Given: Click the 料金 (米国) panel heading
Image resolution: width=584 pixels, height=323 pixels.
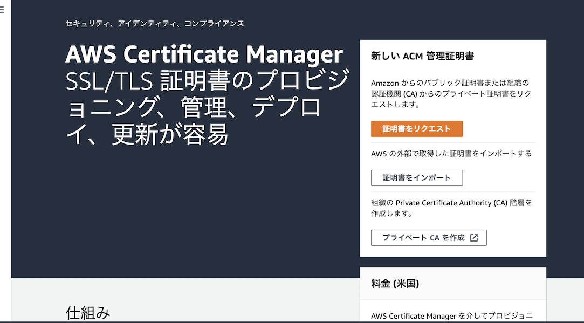Looking at the screenshot, I should coord(395,284).
